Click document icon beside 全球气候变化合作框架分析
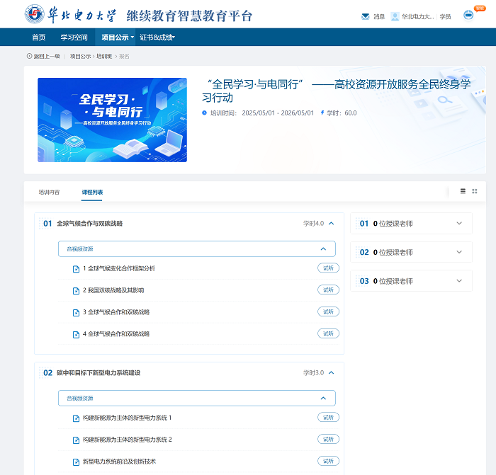This screenshot has width=496, height=475. click(76, 269)
